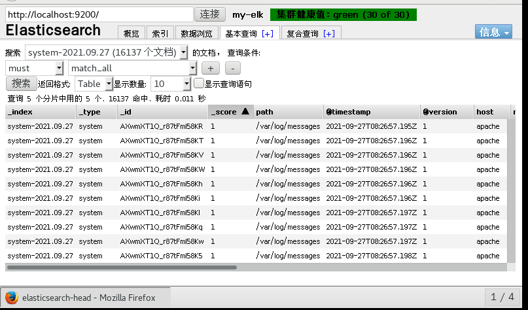Click the 集群健康值 green status indicator
Image resolution: width=528 pixels, height=310 pixels.
pyautogui.click(x=343, y=15)
